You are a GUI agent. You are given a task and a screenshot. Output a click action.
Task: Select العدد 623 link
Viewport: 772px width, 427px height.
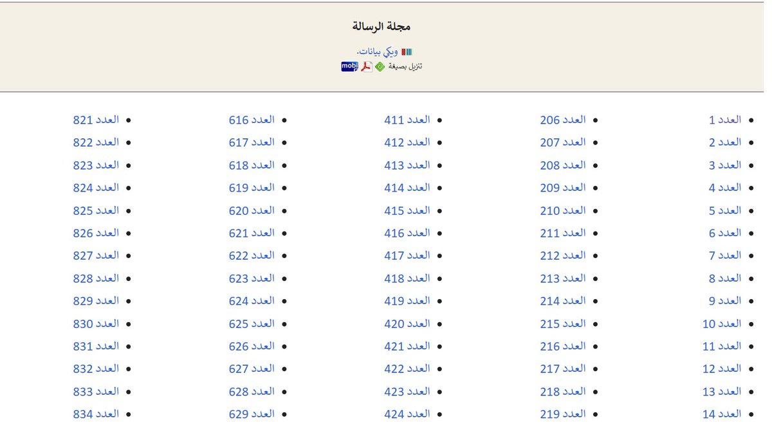(x=252, y=278)
